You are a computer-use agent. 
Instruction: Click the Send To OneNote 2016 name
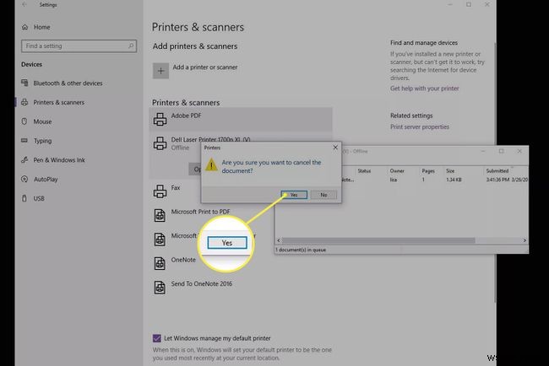202,284
